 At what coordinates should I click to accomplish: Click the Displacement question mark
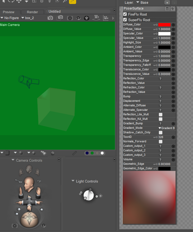(160, 101)
